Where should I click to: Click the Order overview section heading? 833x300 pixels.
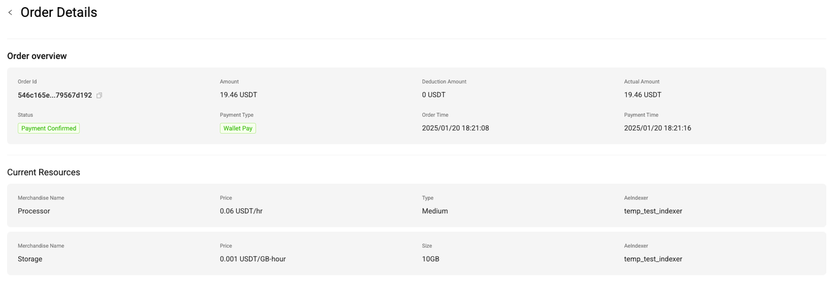click(37, 56)
